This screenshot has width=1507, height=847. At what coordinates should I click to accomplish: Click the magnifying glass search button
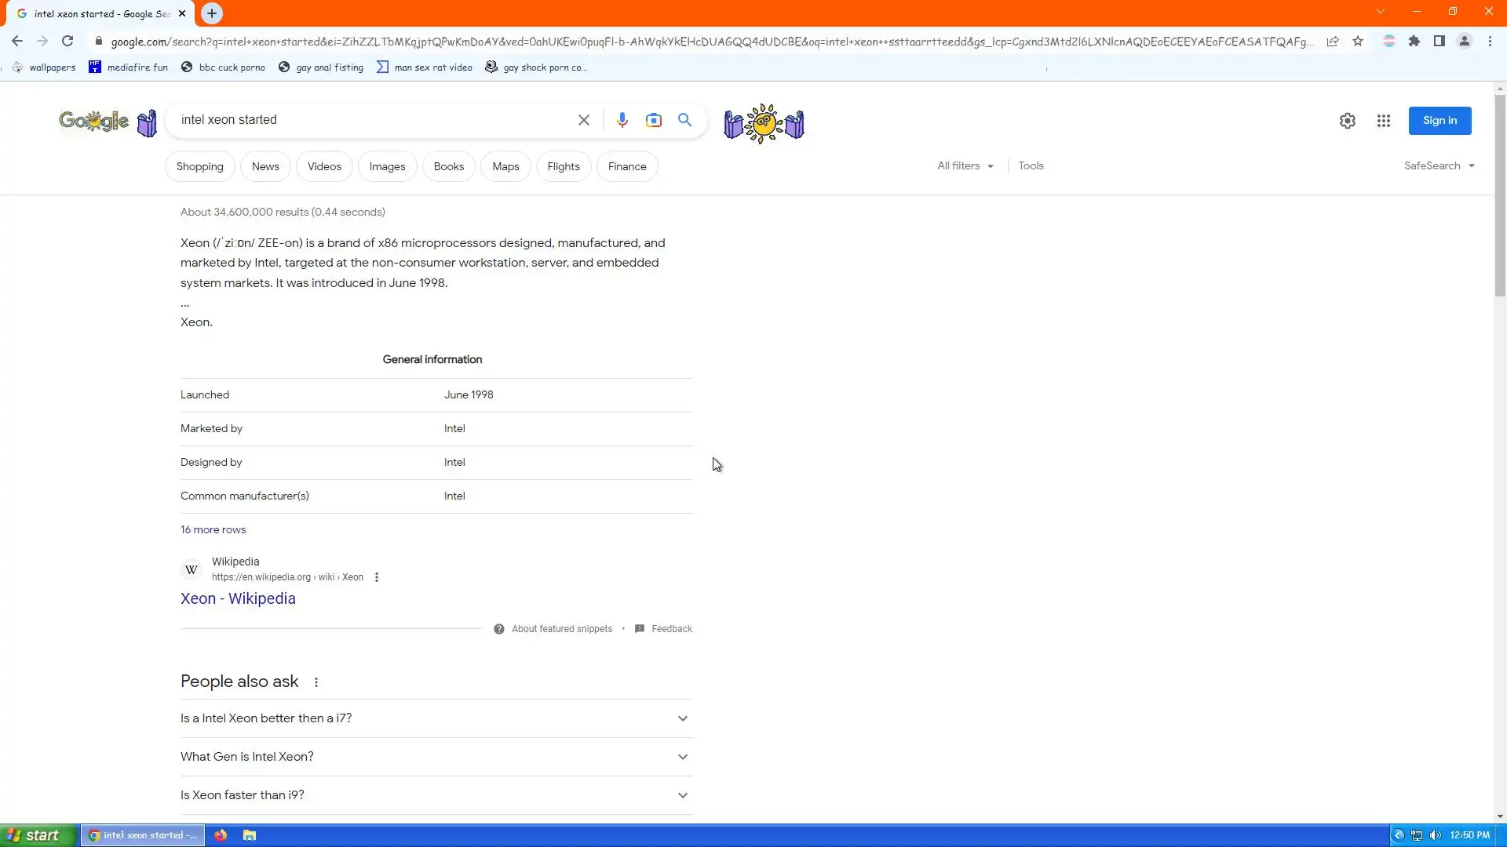click(684, 120)
